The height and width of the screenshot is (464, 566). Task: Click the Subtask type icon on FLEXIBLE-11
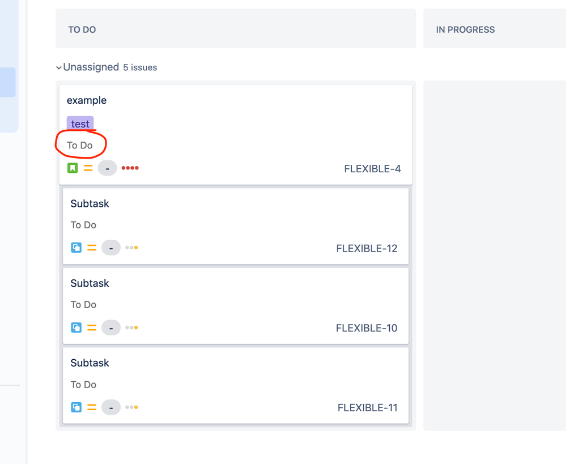(76, 407)
